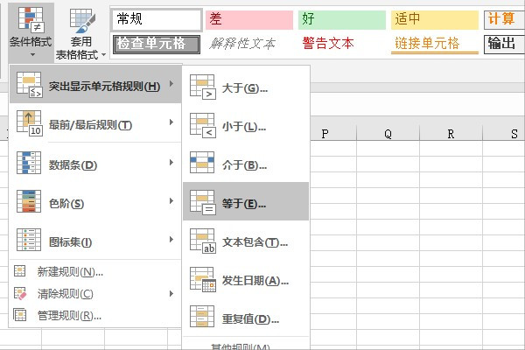
Task: Open the 套用表格格式 dropdown arrow
Action: (103, 54)
